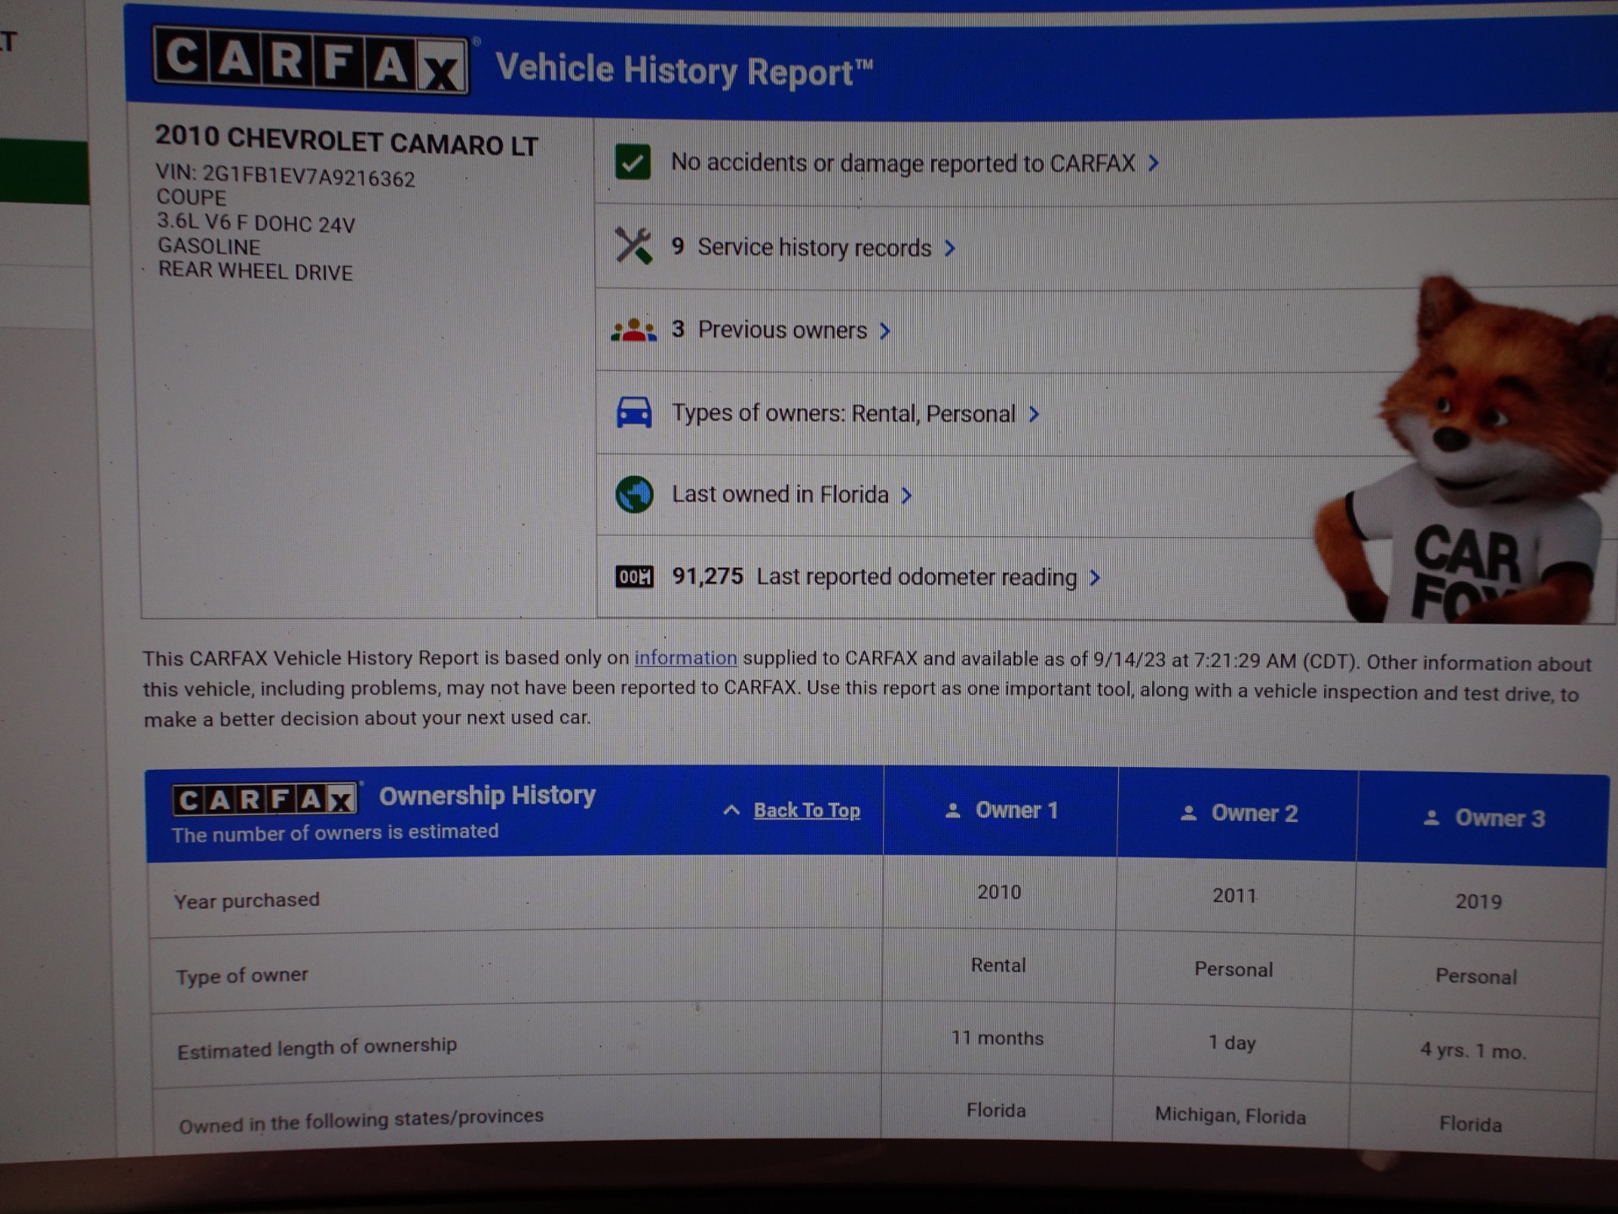1618x1214 pixels.
Task: Click the 'information' hyperlink in the disclaimer
Action: [685, 658]
